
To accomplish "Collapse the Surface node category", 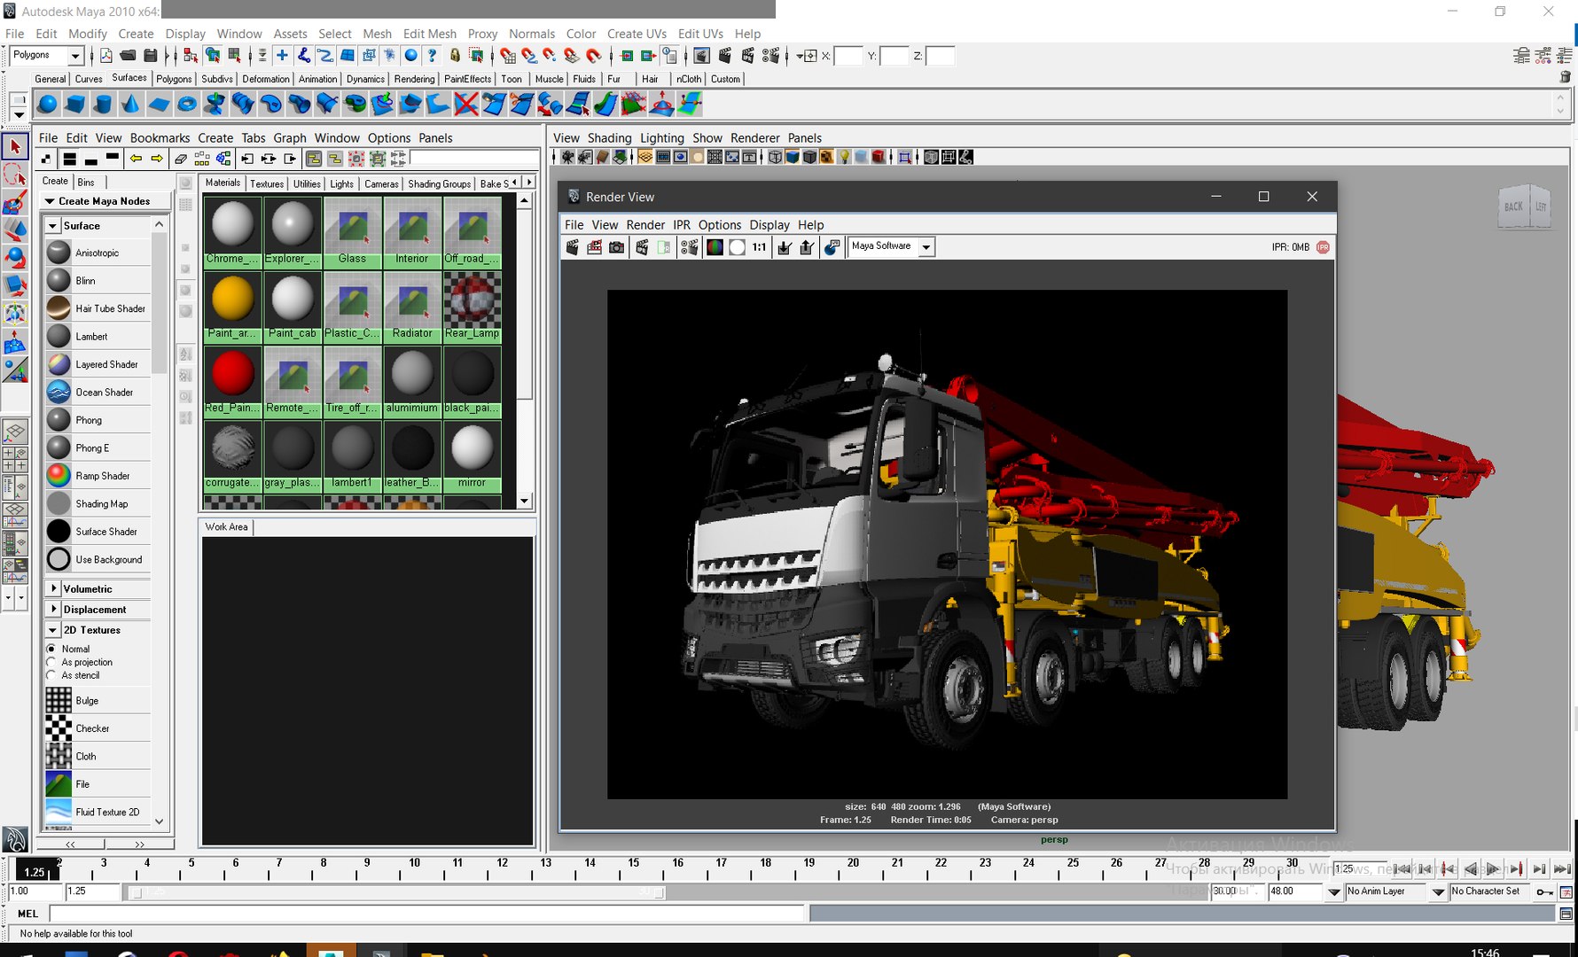I will pyautogui.click(x=53, y=226).
